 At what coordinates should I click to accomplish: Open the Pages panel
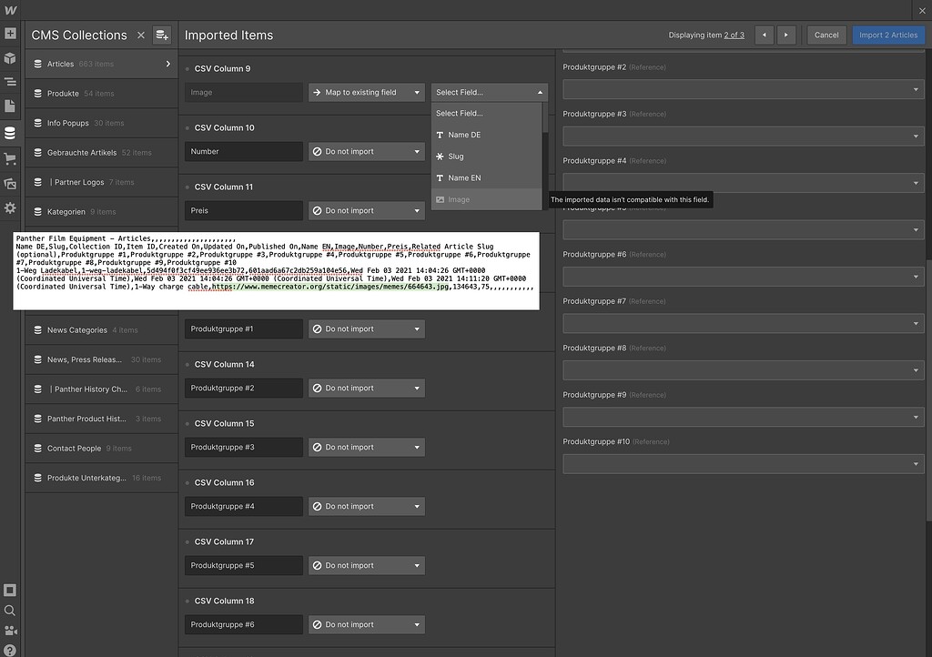(x=12, y=105)
